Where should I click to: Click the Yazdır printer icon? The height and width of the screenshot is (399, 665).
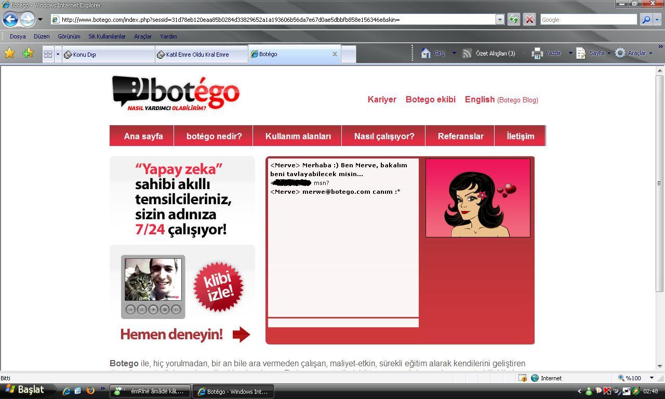pyautogui.click(x=537, y=53)
